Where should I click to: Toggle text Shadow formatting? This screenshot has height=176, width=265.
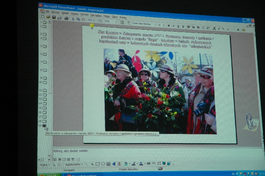183,27
